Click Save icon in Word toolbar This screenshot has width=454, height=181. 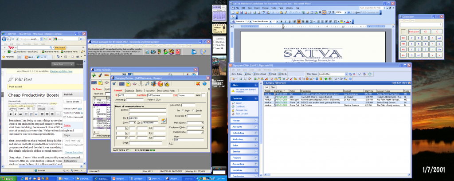(242, 12)
